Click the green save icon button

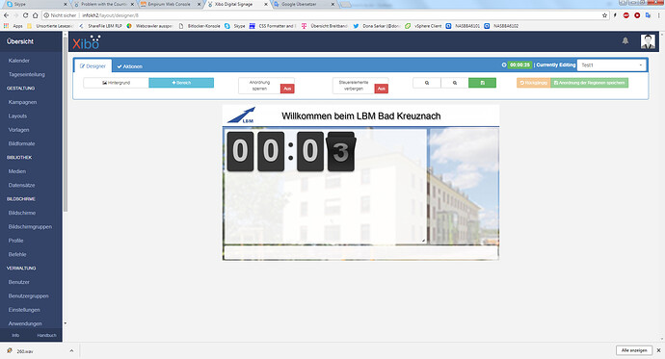pos(482,83)
